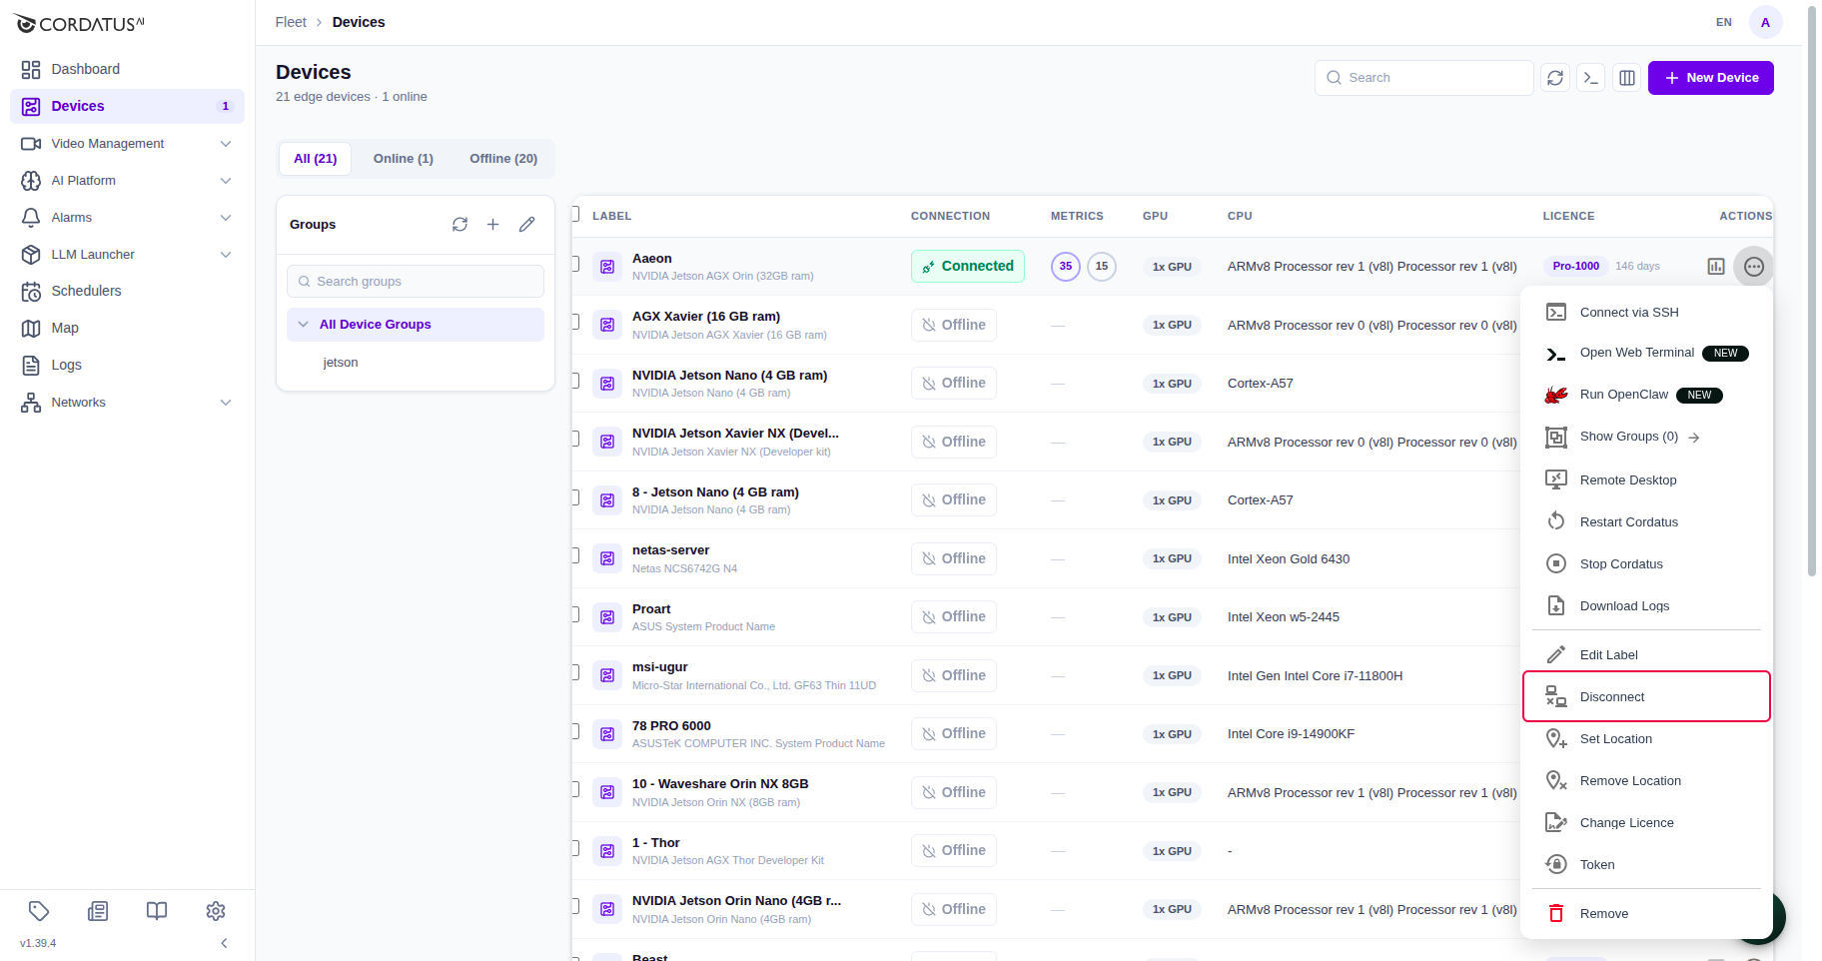Select the 8 - Jetson Nano checkbox

pyautogui.click(x=574, y=497)
